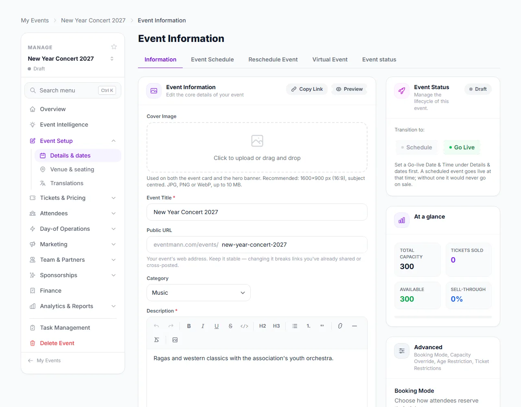
Task: Insert inline code in the description editor
Action: click(x=244, y=326)
